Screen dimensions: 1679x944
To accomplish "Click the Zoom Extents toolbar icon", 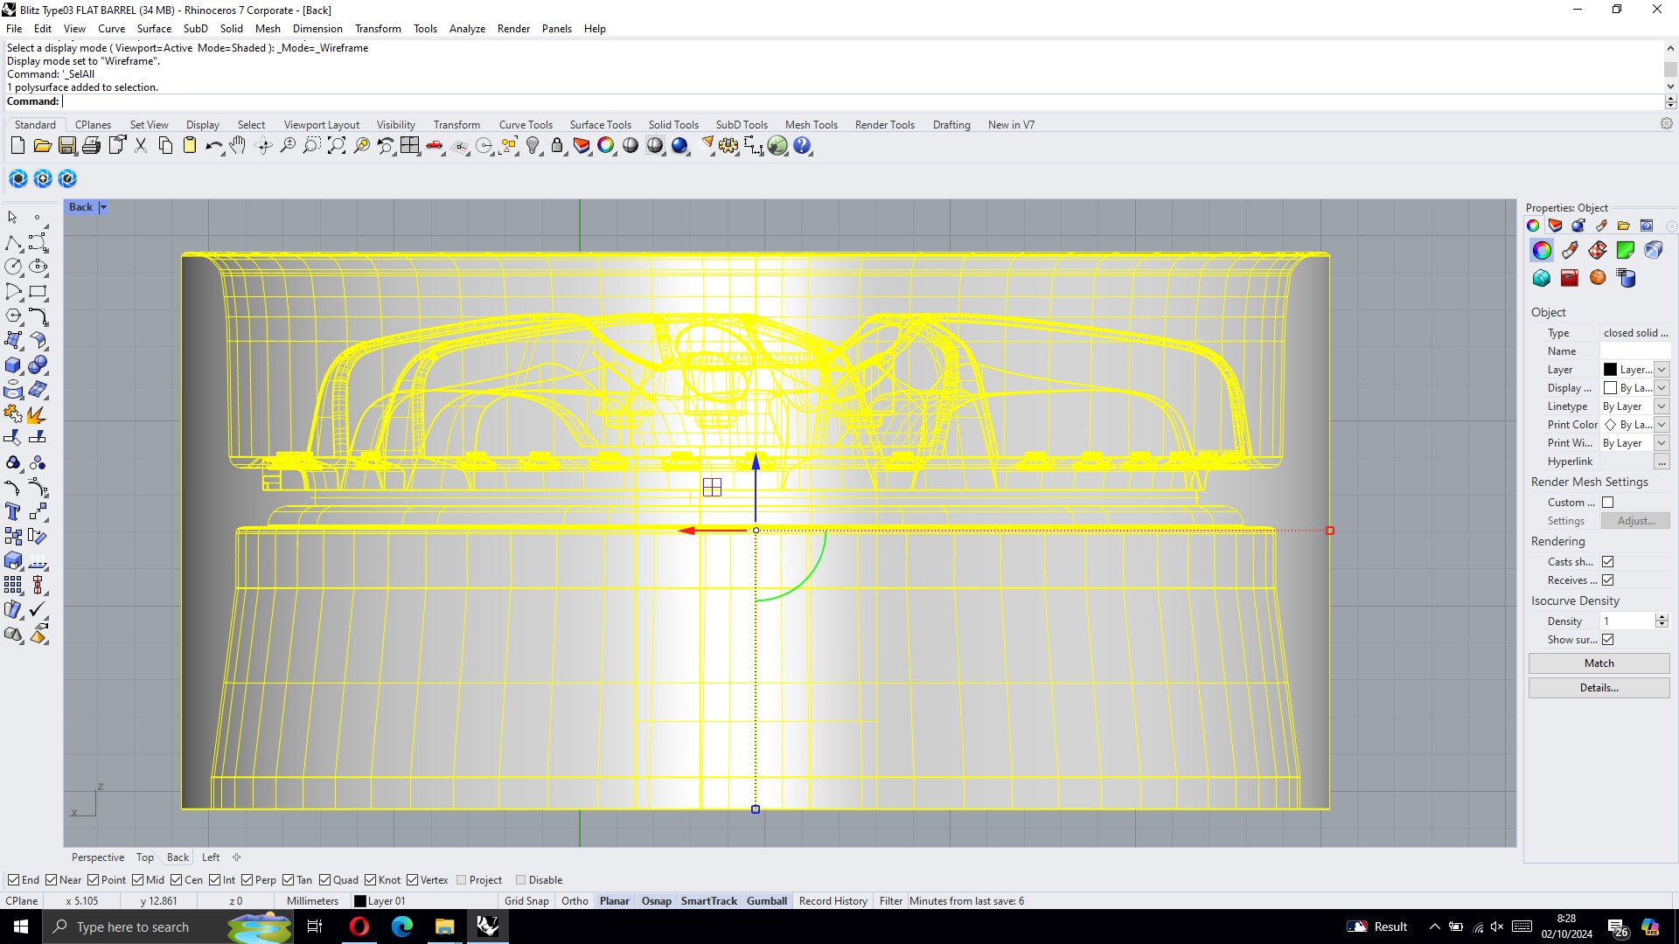I will click(336, 146).
